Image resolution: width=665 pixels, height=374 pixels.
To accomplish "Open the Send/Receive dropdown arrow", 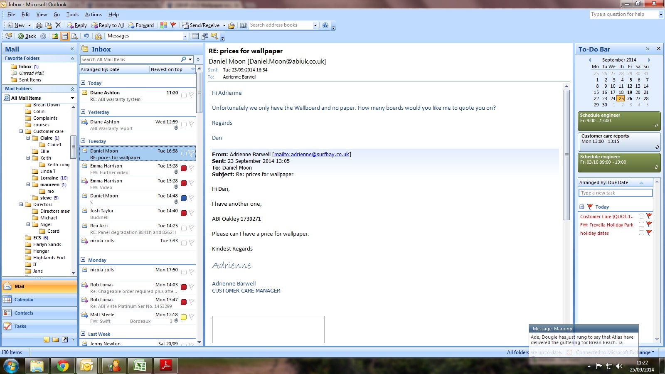I will [x=224, y=25].
